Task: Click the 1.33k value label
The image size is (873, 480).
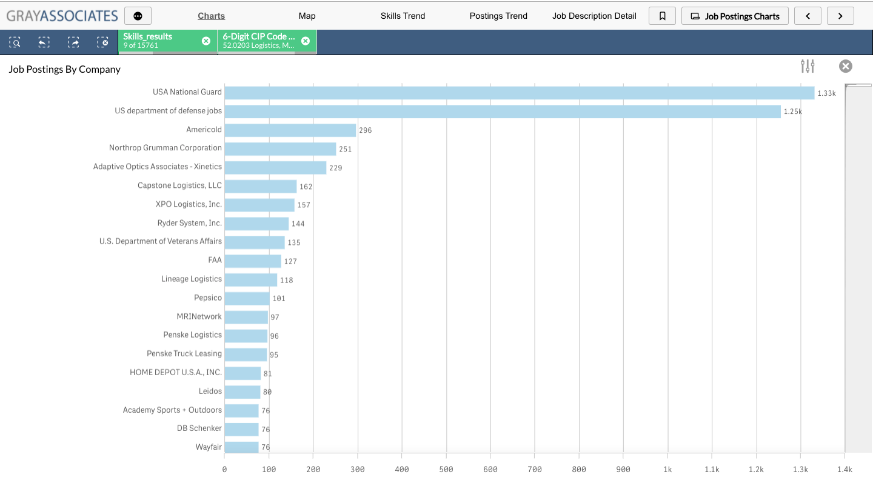Action: [826, 93]
